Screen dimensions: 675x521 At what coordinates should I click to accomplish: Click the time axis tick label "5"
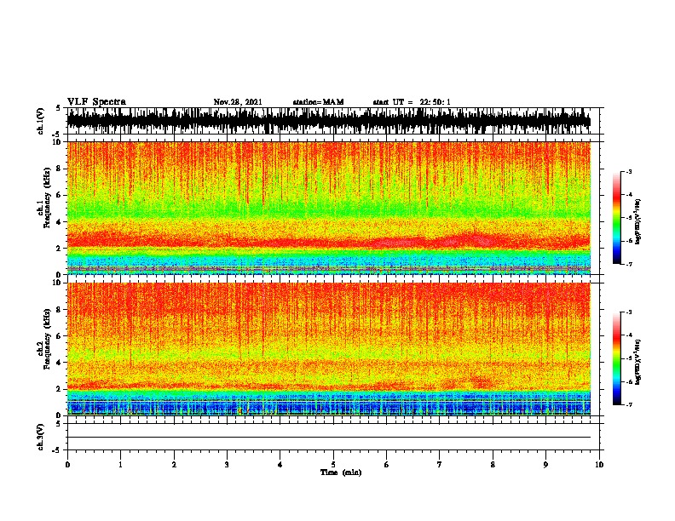[x=333, y=464]
